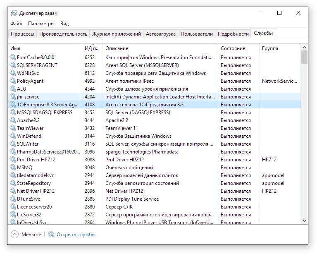Click the gear icon next to FontCache3.0.0.0
Viewport: 317px width, 254px height.
(x=13, y=57)
